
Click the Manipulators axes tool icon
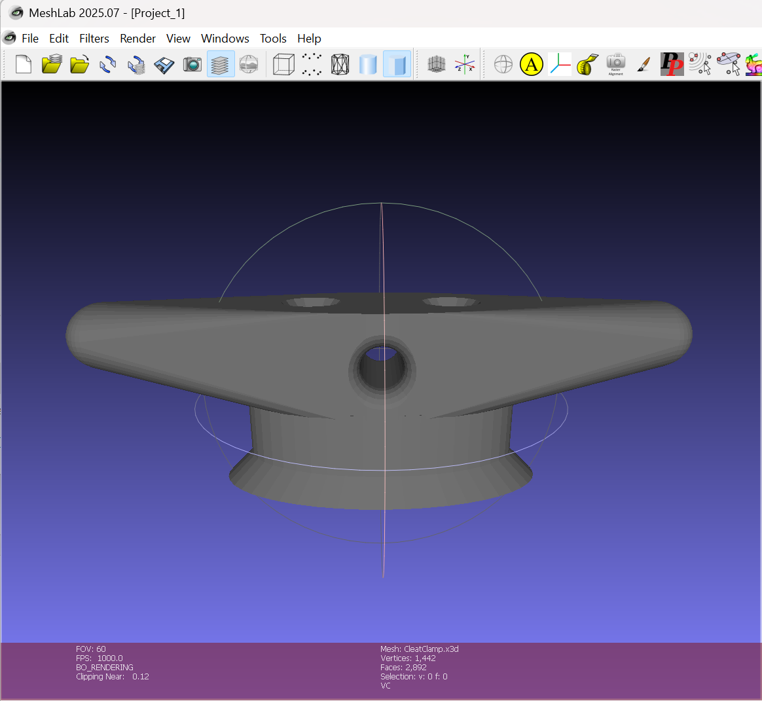560,64
